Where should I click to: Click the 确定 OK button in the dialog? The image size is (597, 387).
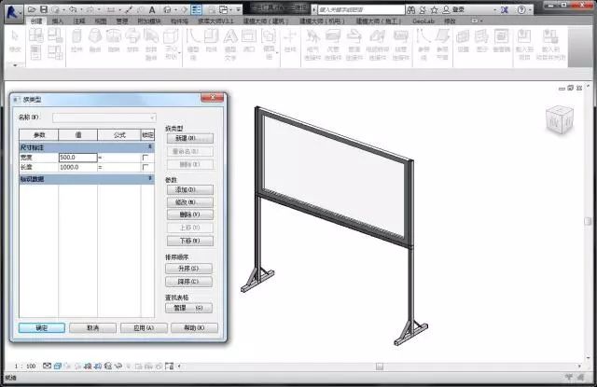[42, 328]
